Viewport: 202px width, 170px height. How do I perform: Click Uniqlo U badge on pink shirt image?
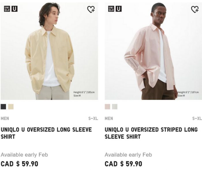click(119, 9)
